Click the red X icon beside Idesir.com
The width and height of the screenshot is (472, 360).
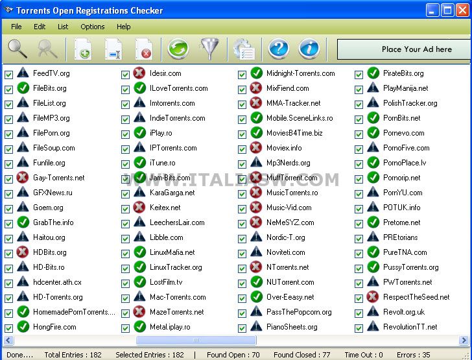click(x=139, y=73)
